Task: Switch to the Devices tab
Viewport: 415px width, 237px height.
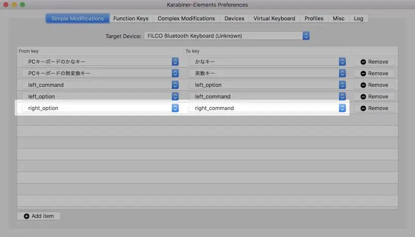Action: 234,19
